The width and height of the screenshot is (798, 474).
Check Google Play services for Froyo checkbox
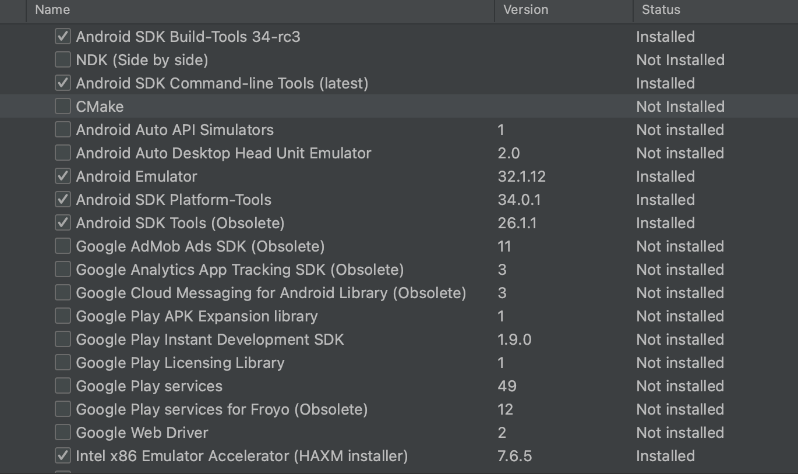click(63, 409)
